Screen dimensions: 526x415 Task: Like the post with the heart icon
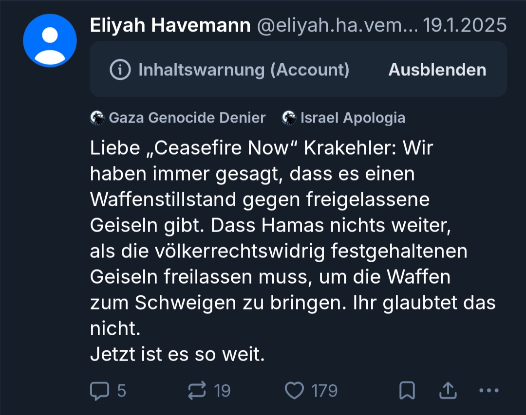pos(294,391)
